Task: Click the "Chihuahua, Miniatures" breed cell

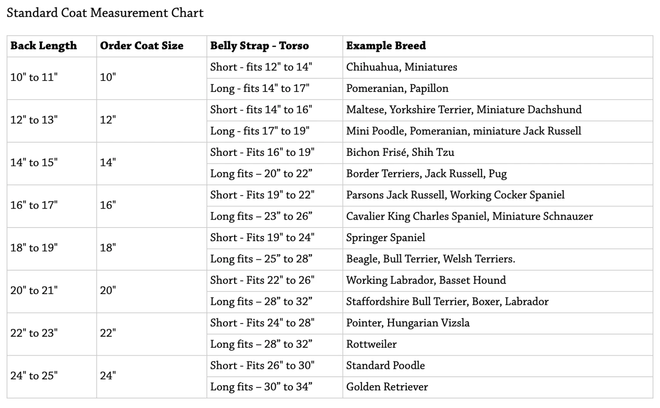Action: [401, 67]
